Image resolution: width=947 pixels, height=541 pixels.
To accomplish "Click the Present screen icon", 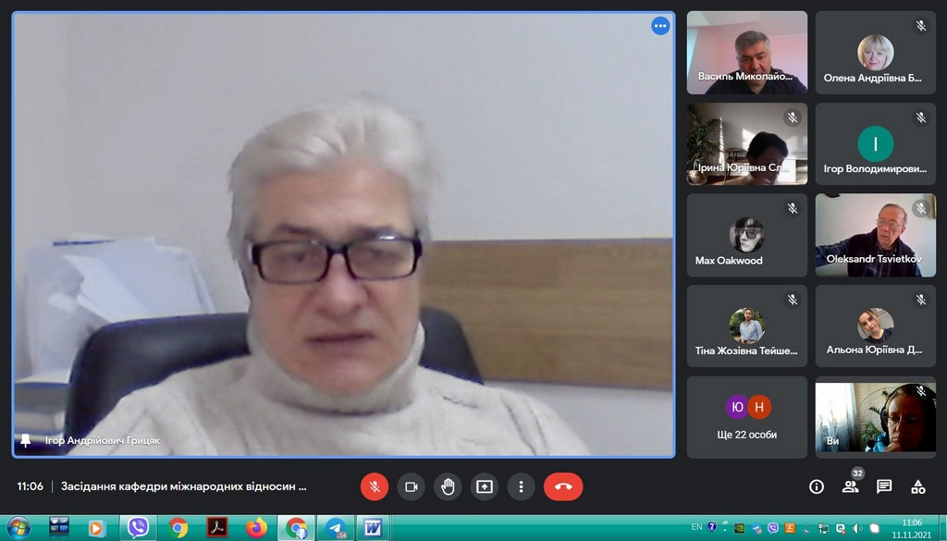I will coord(484,486).
